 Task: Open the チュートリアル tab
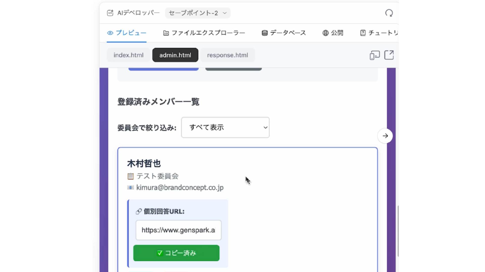379,33
